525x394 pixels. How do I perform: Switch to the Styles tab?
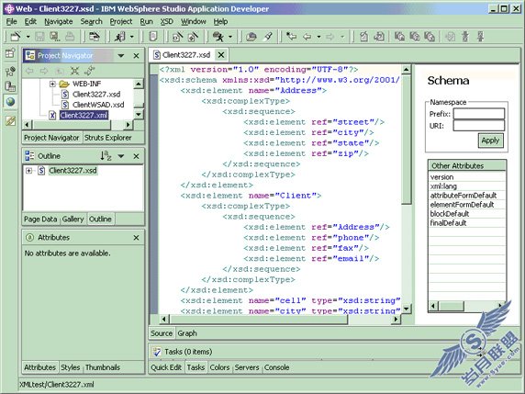[x=71, y=367]
